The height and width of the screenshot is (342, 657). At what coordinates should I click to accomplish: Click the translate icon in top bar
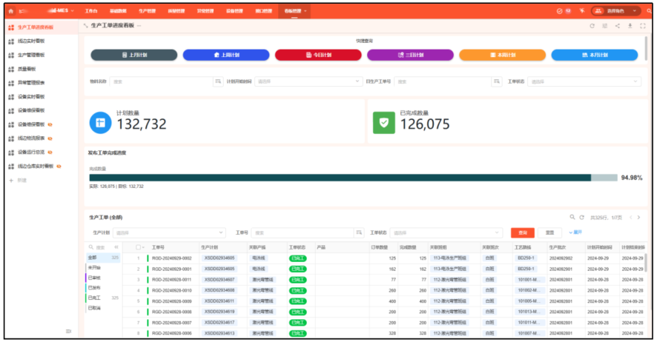coord(582,11)
